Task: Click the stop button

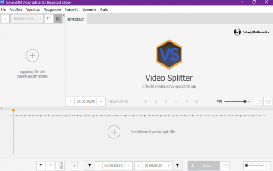Action: [x=176, y=101]
